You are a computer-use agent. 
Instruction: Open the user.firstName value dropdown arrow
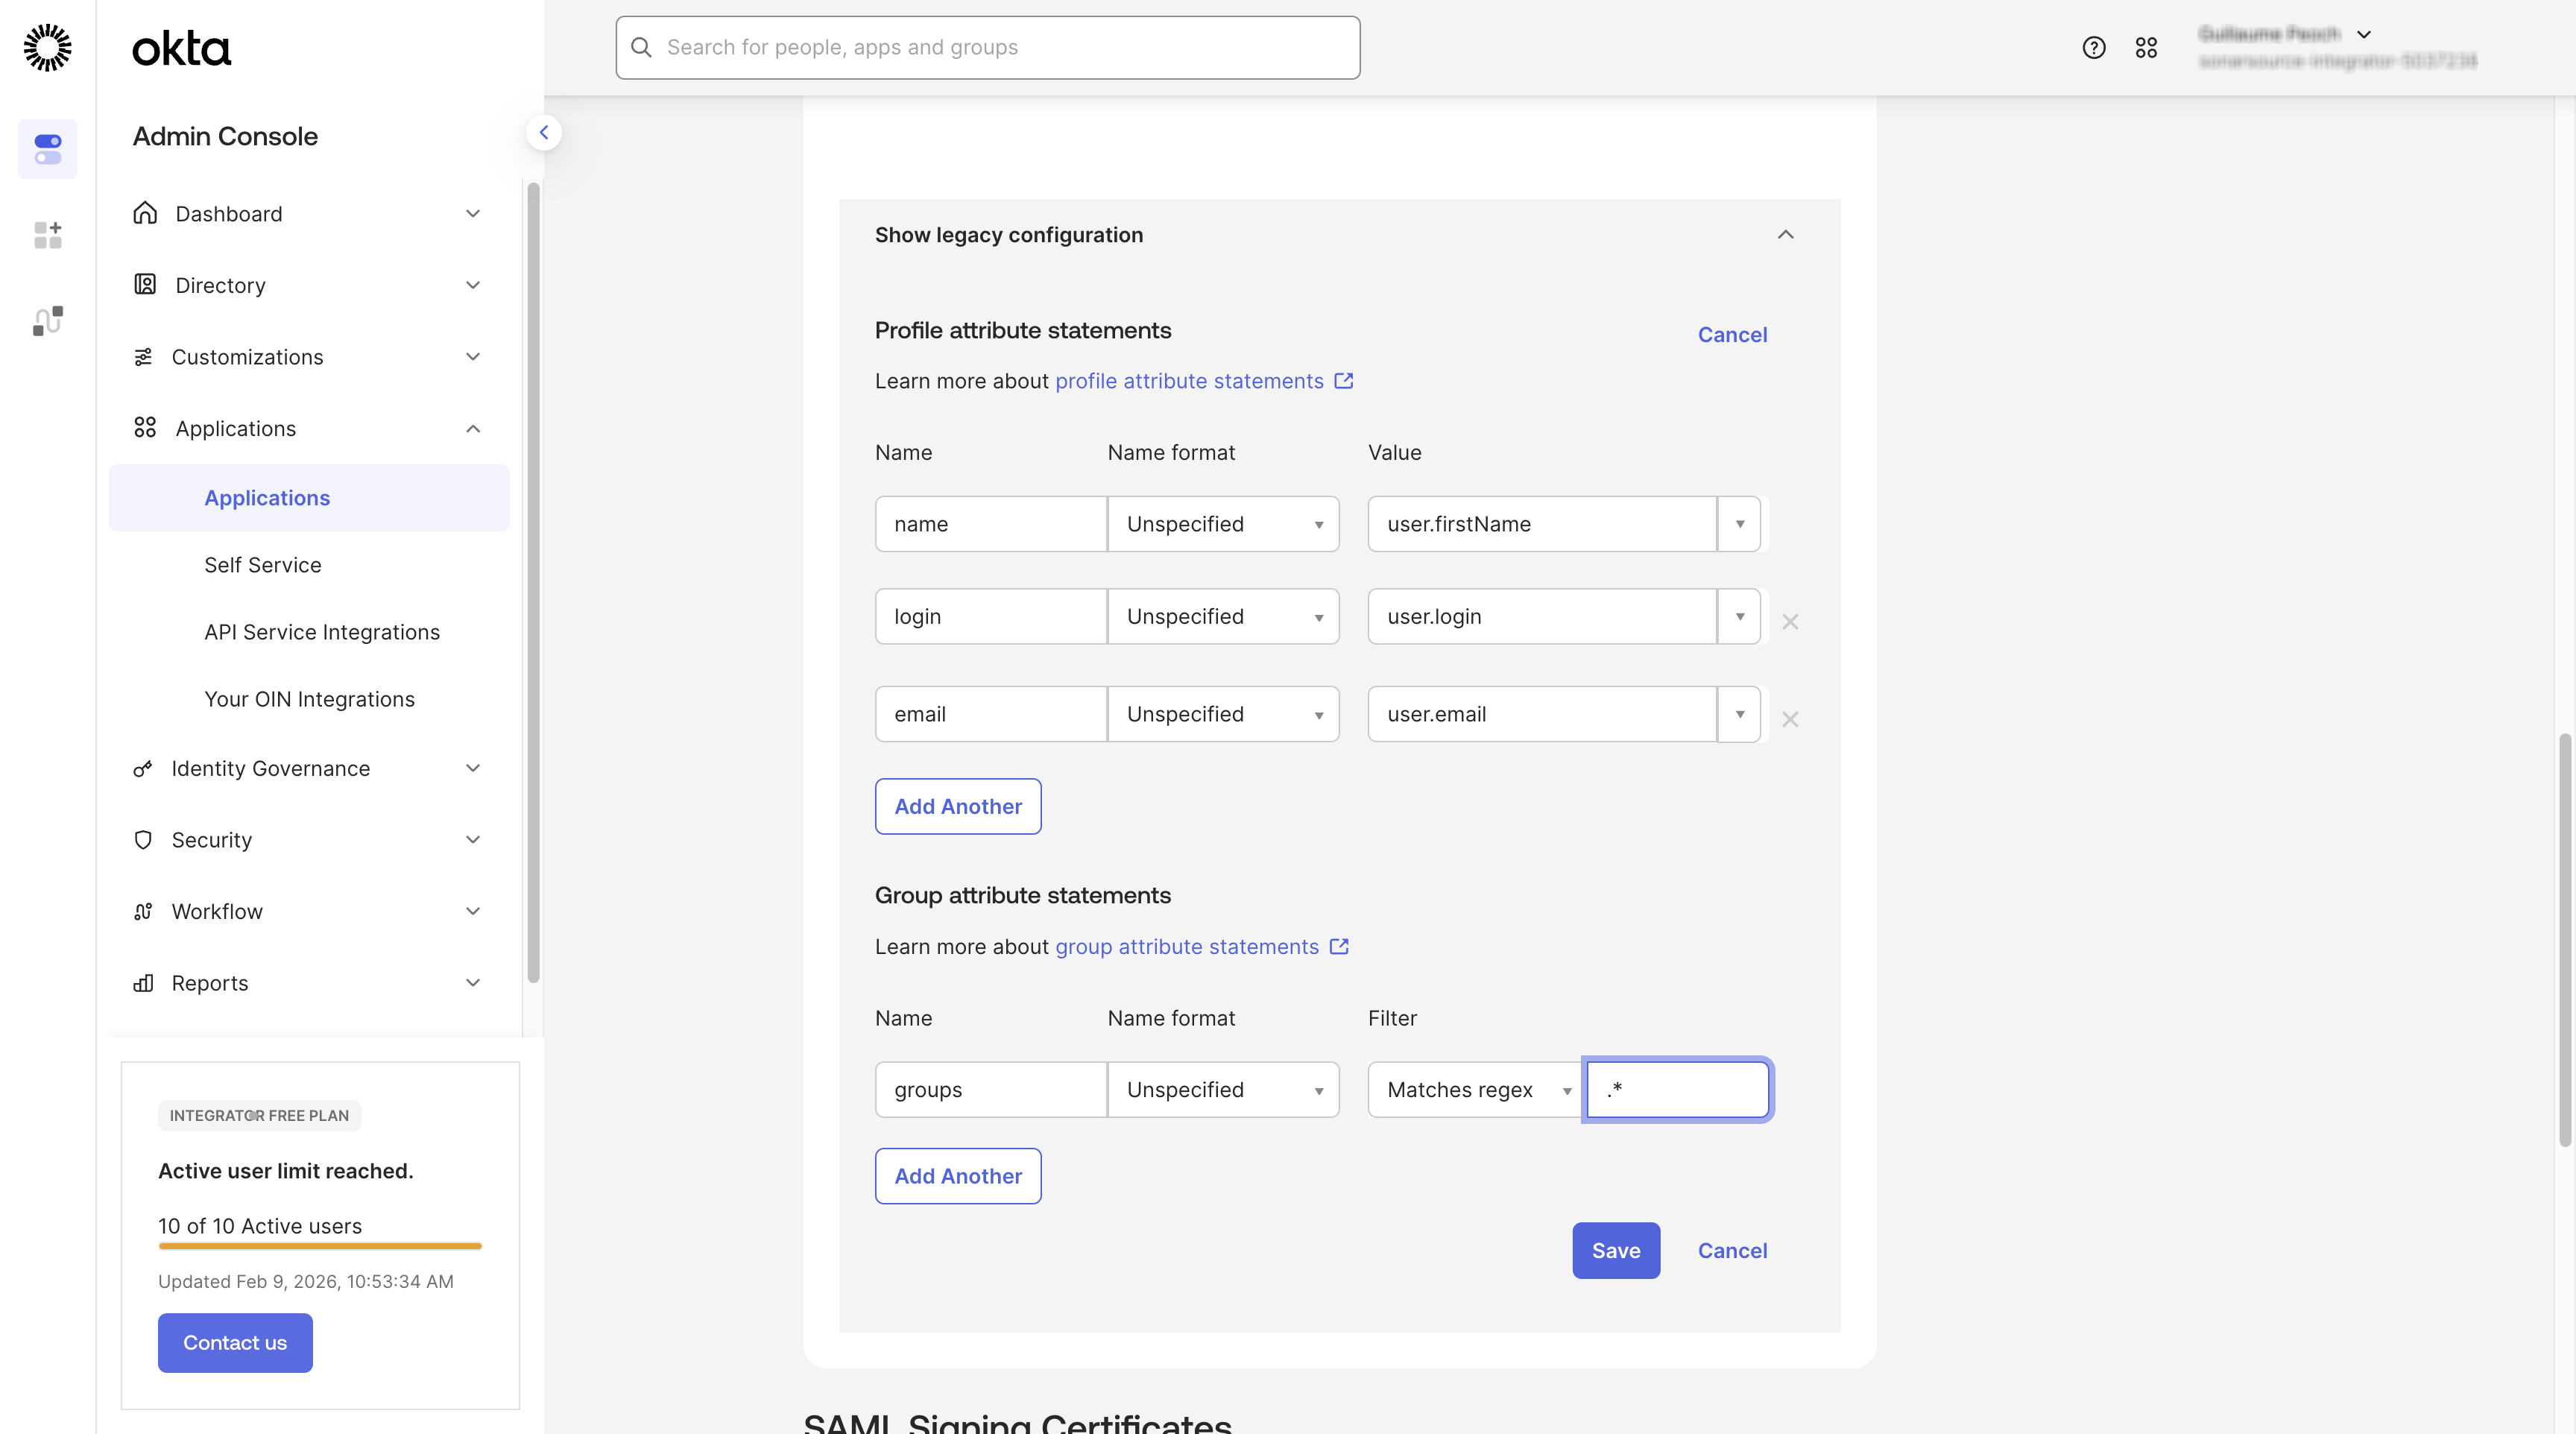click(1740, 524)
